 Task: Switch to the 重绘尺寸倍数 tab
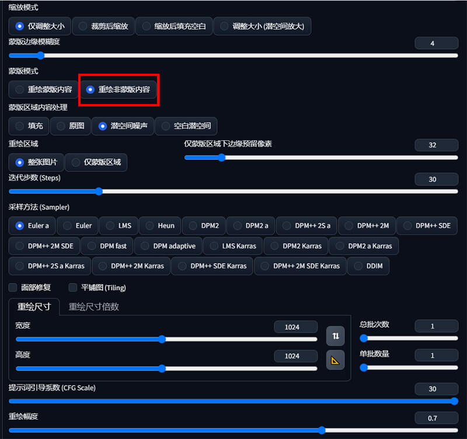(x=93, y=306)
